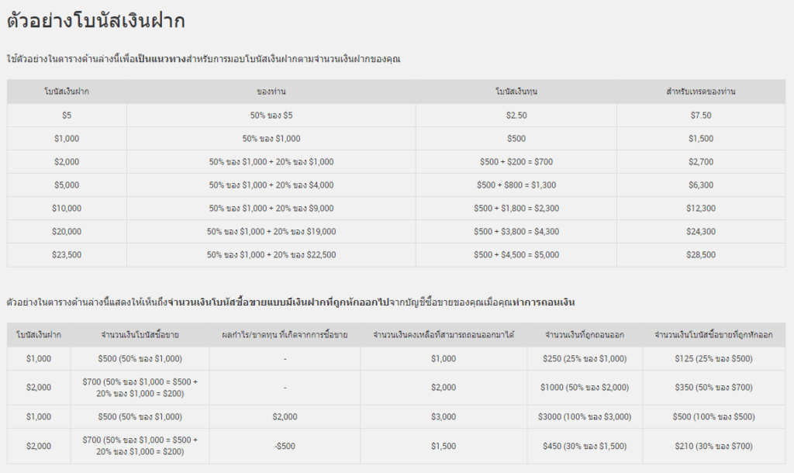Screen dimensions: 794x473
Task: Click the $2,000 profit cell beside $3,000
Action: pos(285,417)
